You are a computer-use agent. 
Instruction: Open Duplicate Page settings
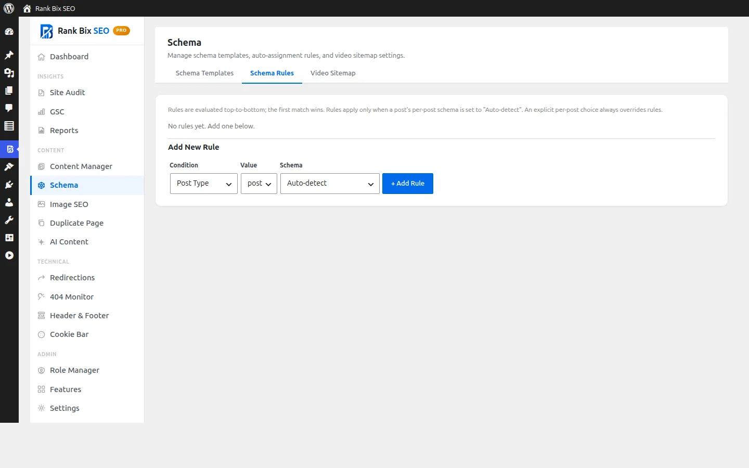coord(87,223)
